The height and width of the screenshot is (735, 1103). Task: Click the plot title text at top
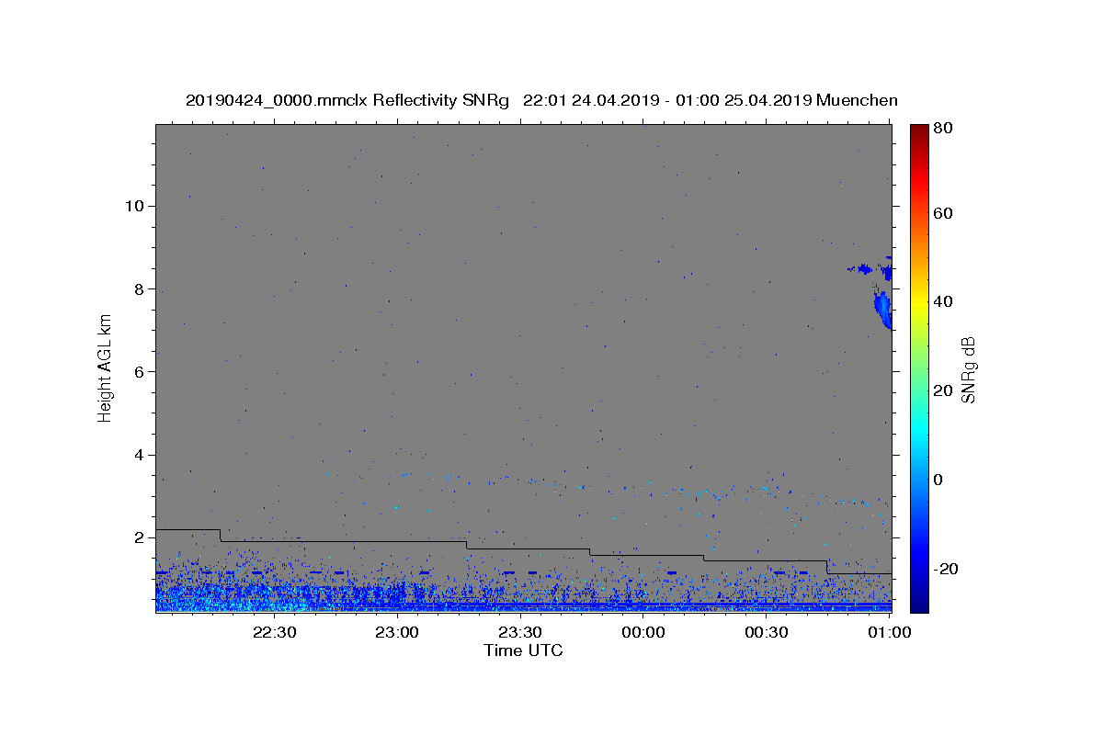[541, 100]
